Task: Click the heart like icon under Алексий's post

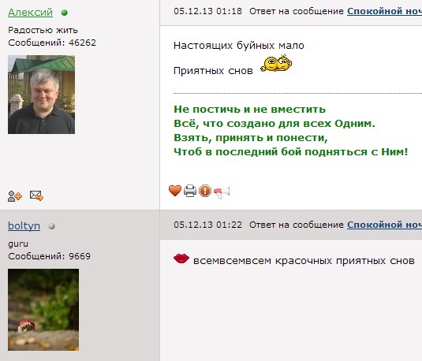Action: coord(175,191)
